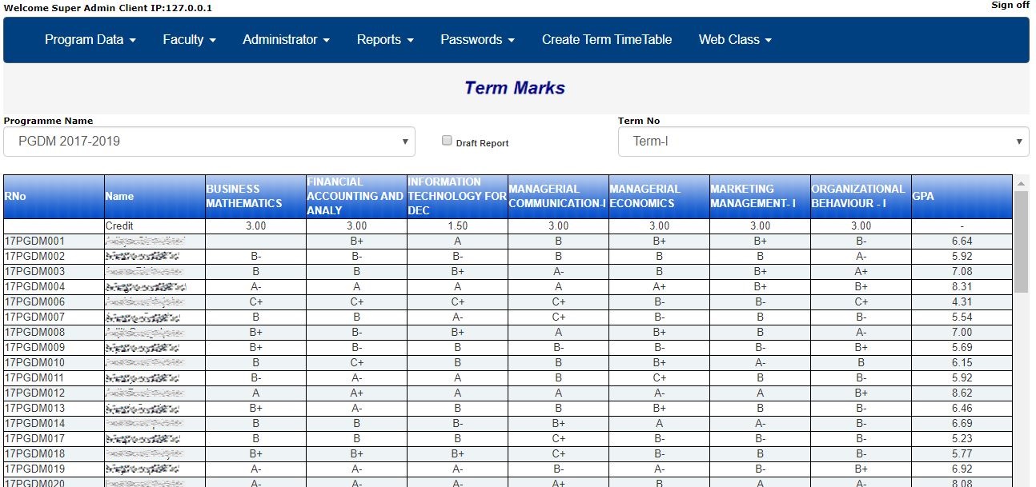Viewport: 1036px width, 487px height.
Task: Open the Program Data menu
Action: [x=90, y=39]
